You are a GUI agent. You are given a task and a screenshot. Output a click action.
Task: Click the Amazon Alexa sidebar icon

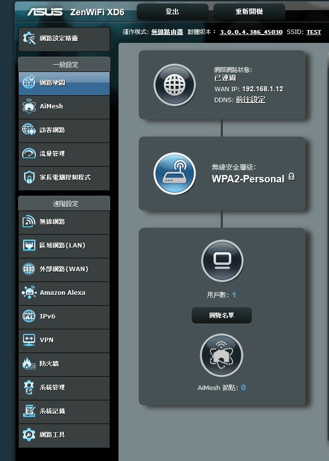tap(29, 292)
